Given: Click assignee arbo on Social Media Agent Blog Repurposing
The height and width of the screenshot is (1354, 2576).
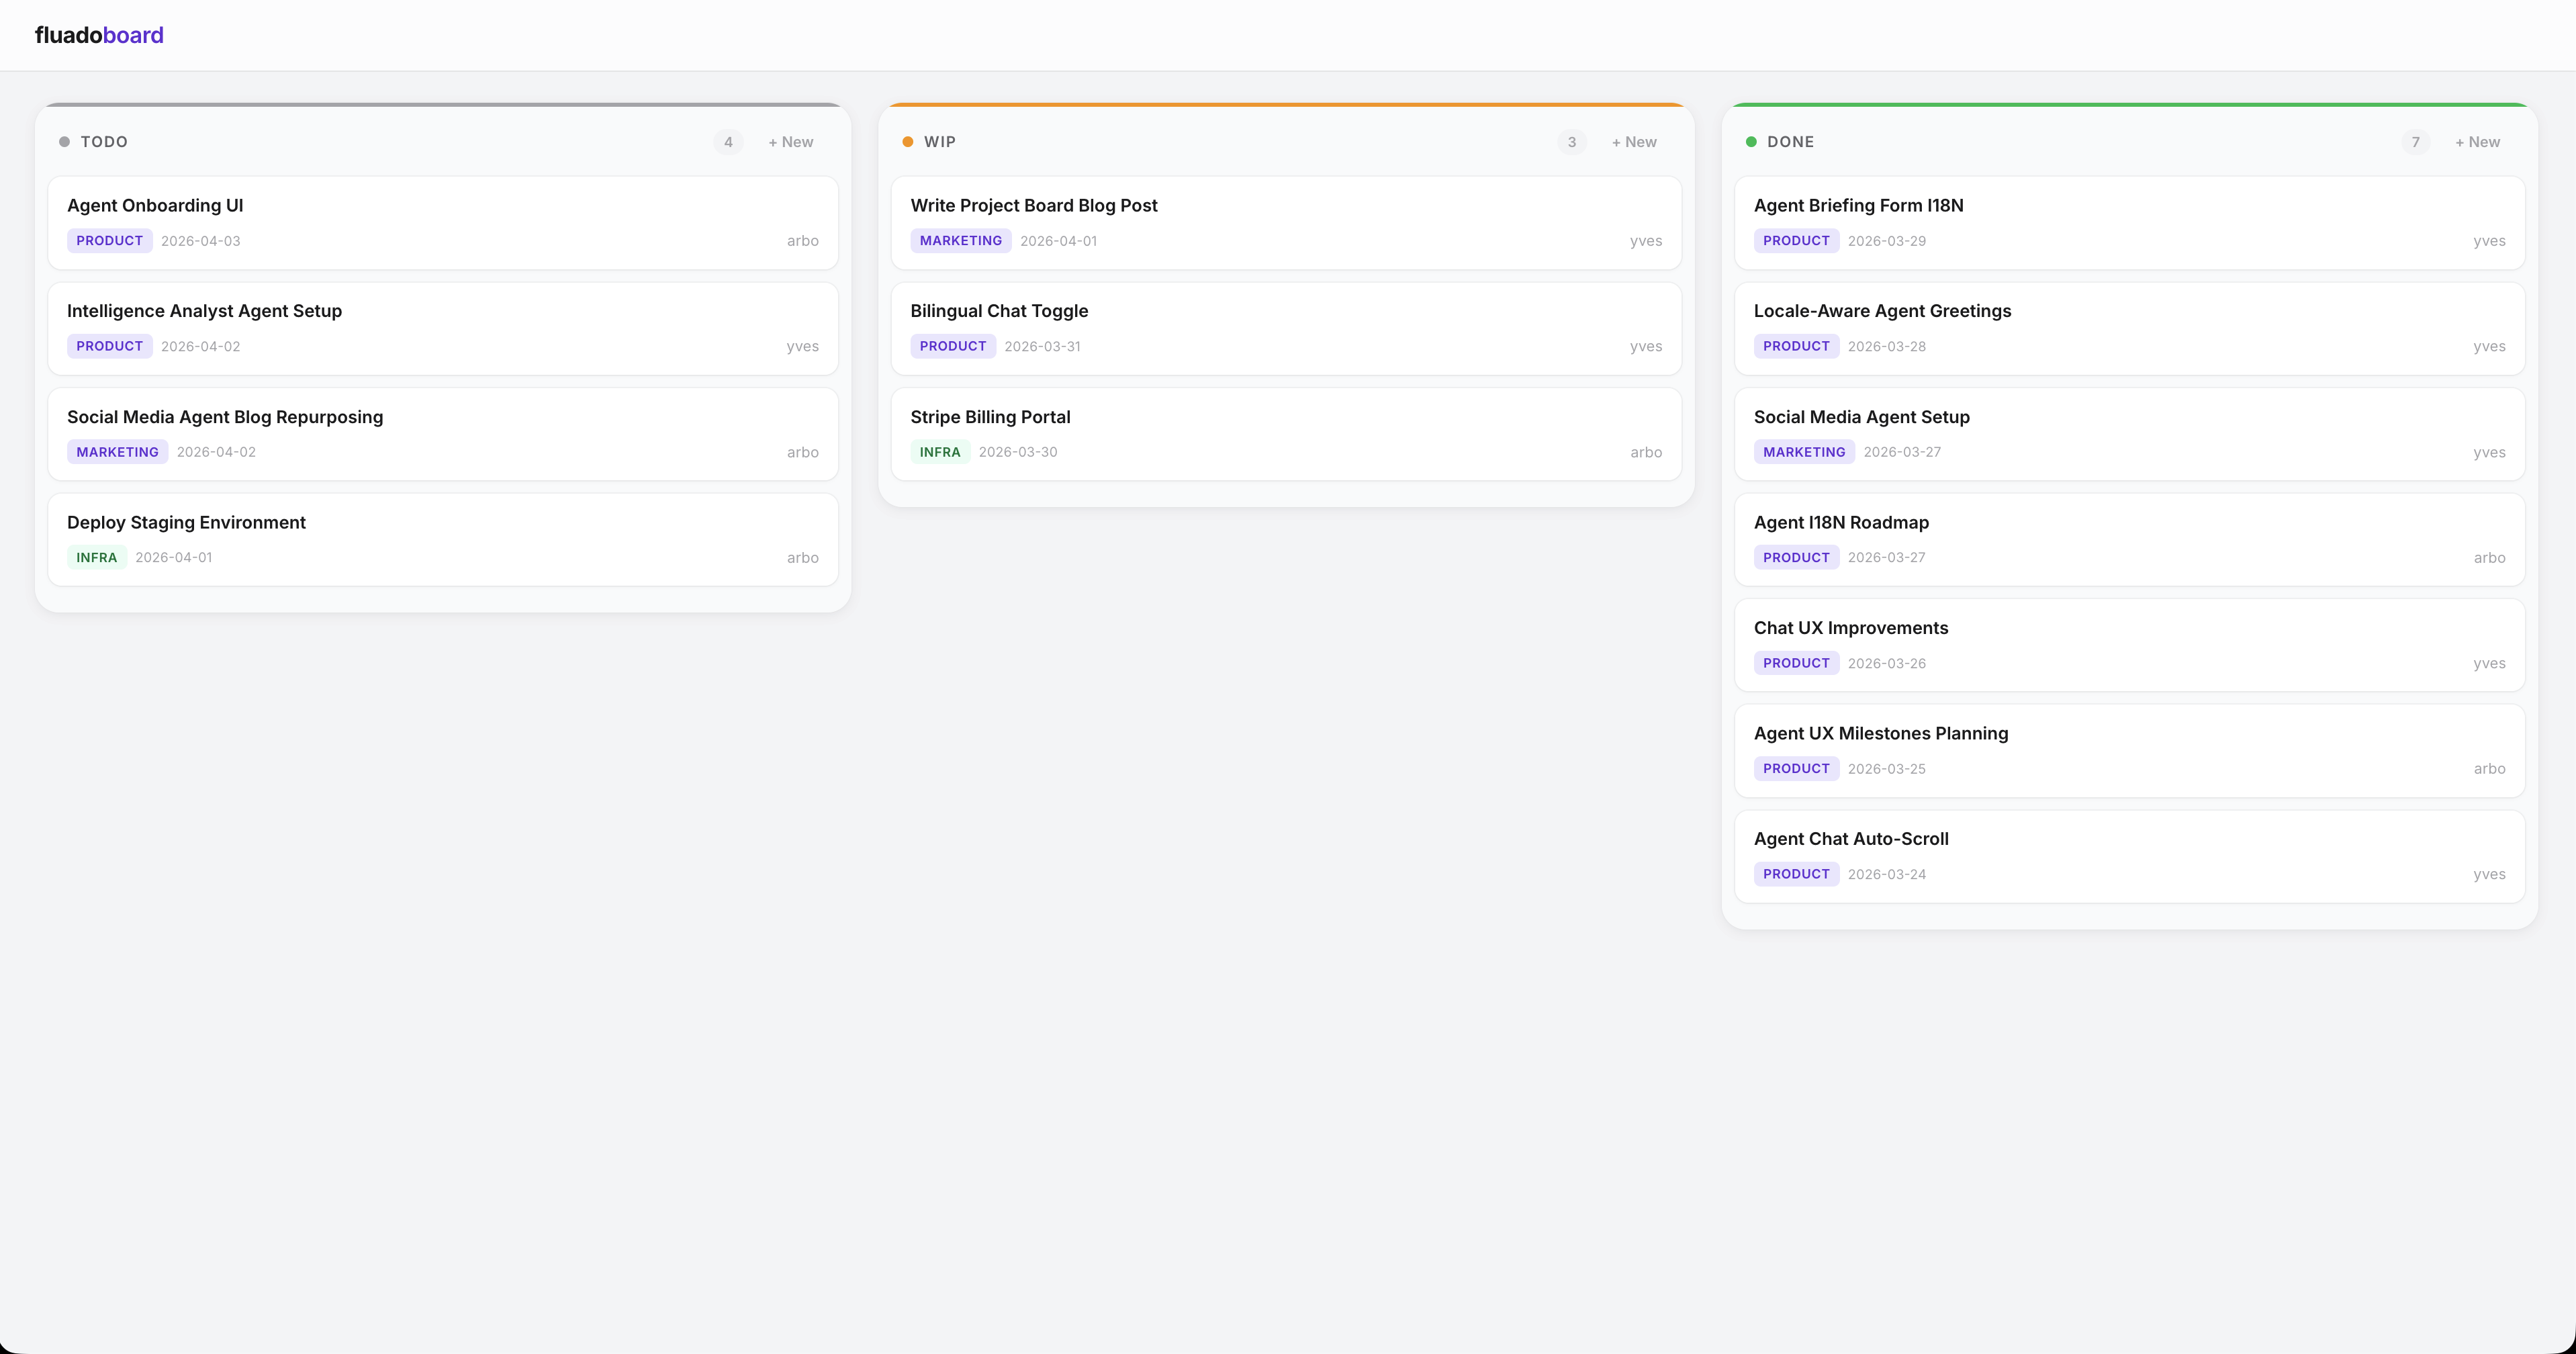Looking at the screenshot, I should click(x=802, y=452).
